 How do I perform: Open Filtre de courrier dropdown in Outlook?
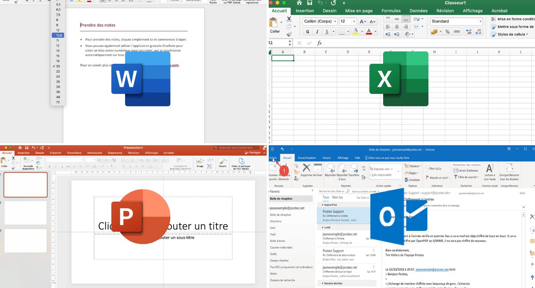pyautogui.click(x=467, y=177)
